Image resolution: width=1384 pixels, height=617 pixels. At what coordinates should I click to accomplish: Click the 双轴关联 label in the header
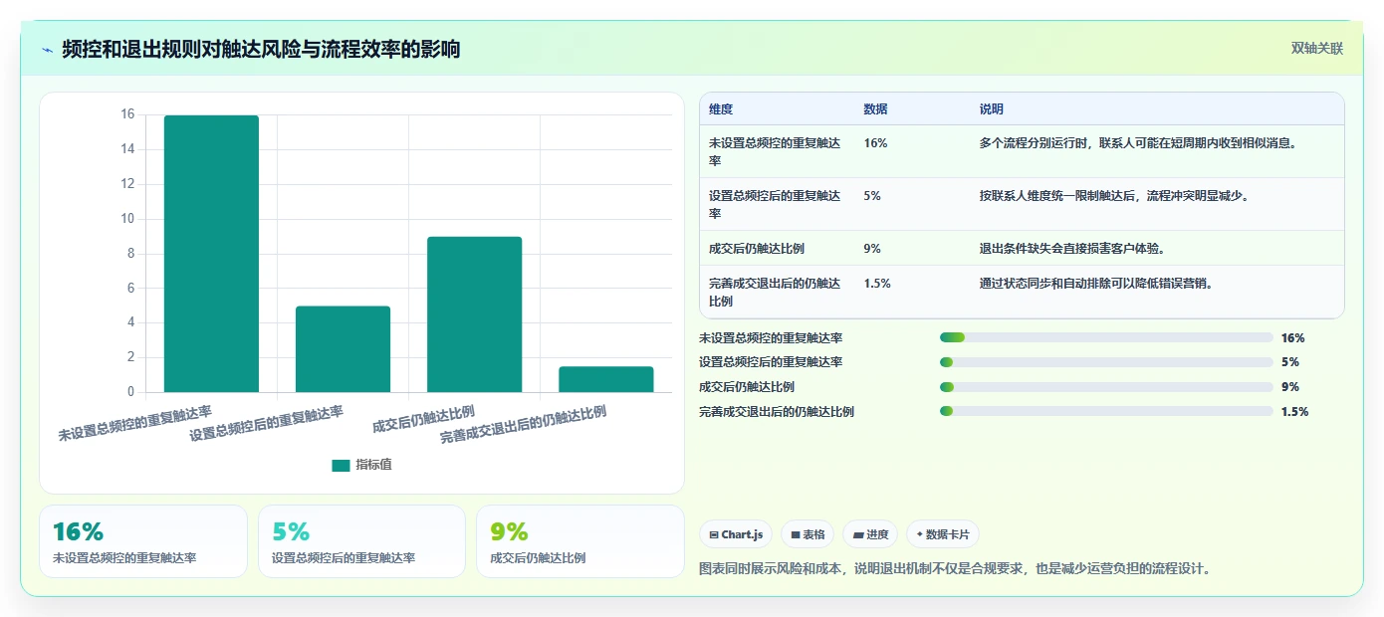1317,49
